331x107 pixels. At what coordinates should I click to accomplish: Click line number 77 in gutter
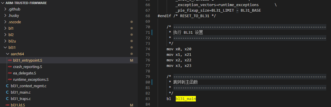[x=148, y=66]
